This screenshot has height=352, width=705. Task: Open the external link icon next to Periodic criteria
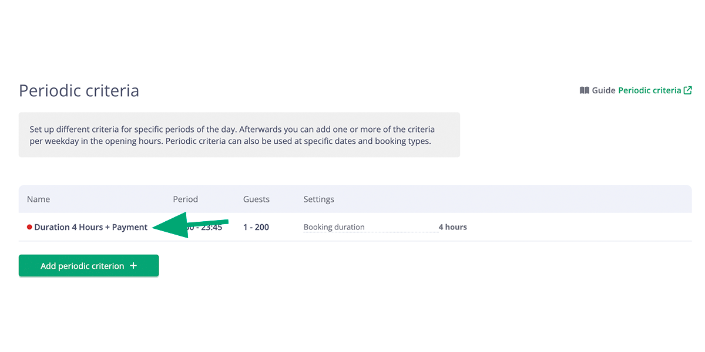pos(689,90)
